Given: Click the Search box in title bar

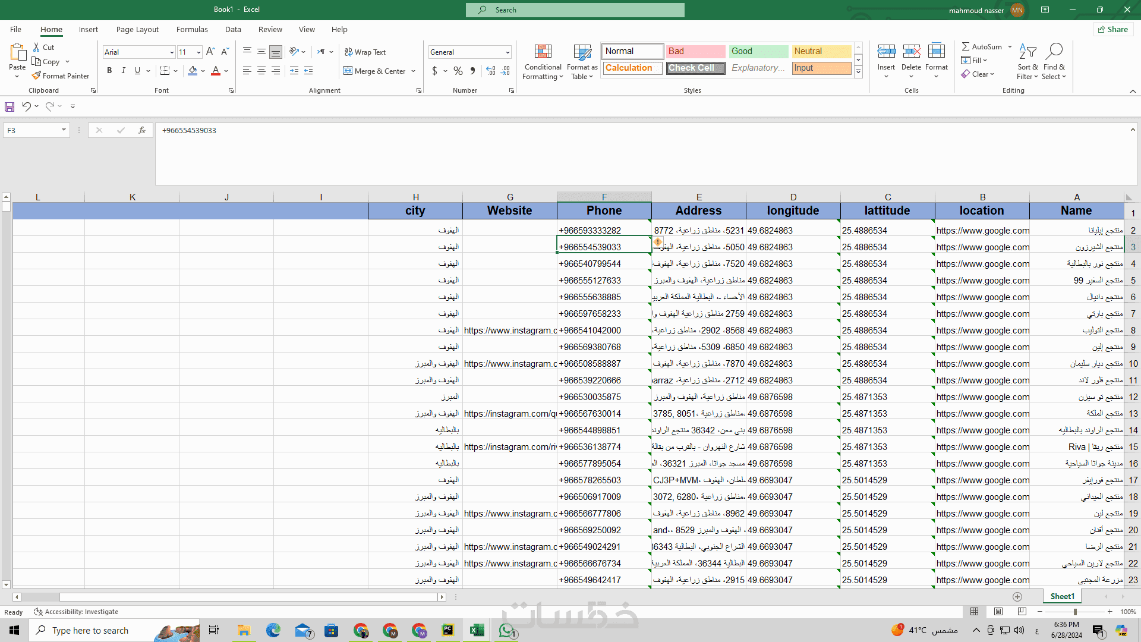Looking at the screenshot, I should tap(575, 10).
